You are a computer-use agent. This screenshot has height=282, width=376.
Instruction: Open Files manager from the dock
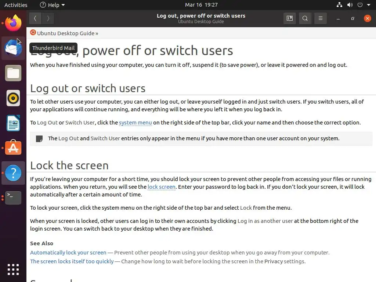(13, 73)
